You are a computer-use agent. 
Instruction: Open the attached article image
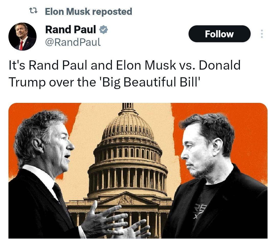pyautogui.click(x=138, y=170)
